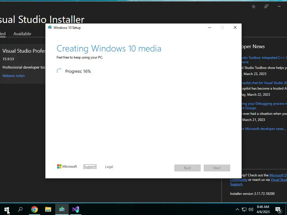Open Visual Studio Toolbox news article
Image resolution: width=287 pixels, height=215 pixels.
coord(264,60)
